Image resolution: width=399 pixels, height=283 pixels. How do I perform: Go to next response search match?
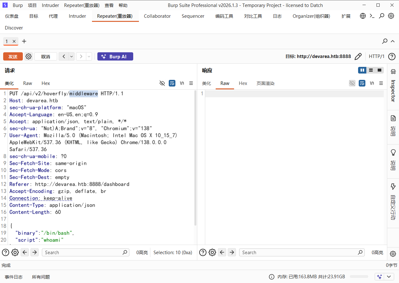pos(232,252)
